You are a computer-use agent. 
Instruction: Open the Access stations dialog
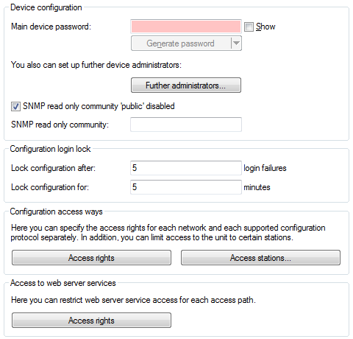tap(260, 258)
